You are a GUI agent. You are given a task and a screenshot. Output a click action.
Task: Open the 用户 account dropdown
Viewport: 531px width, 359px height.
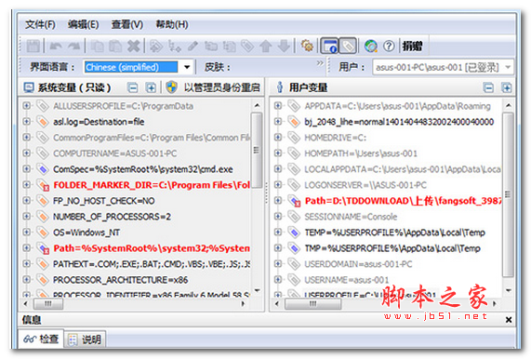(508, 67)
